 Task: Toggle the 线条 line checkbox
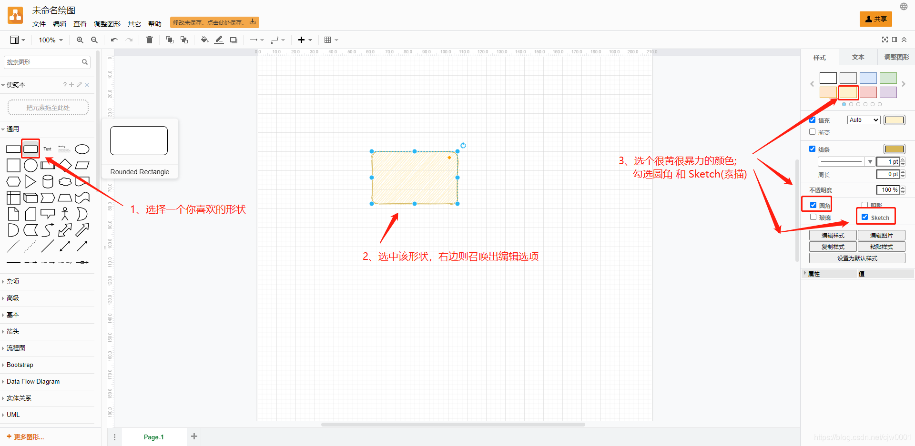tap(813, 149)
